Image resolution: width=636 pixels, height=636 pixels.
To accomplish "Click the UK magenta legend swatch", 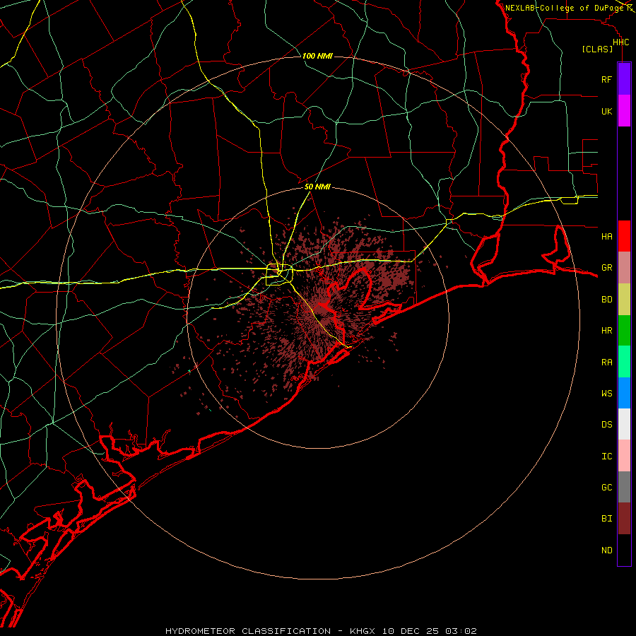I will pos(624,111).
